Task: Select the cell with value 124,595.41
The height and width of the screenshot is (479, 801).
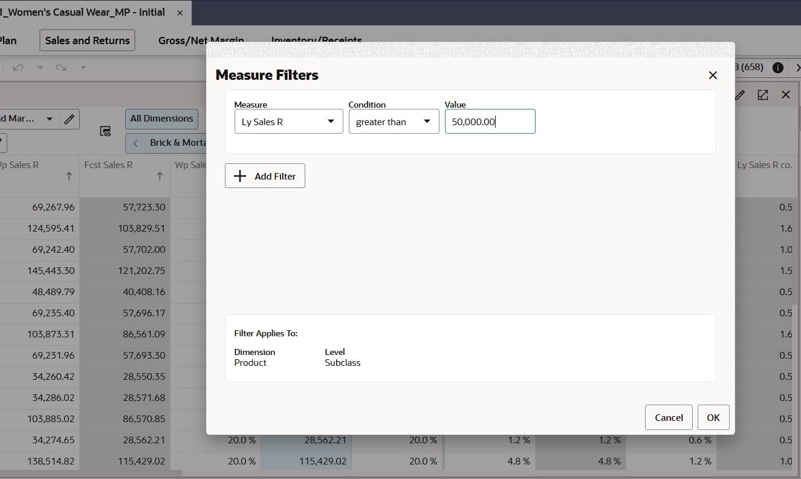Action: [40, 229]
